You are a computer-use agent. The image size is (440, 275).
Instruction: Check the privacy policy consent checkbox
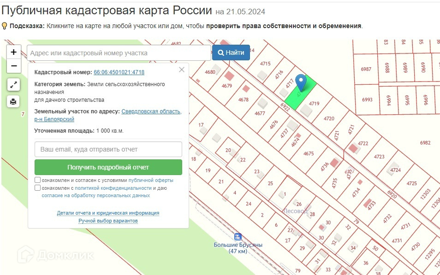[x=38, y=188]
